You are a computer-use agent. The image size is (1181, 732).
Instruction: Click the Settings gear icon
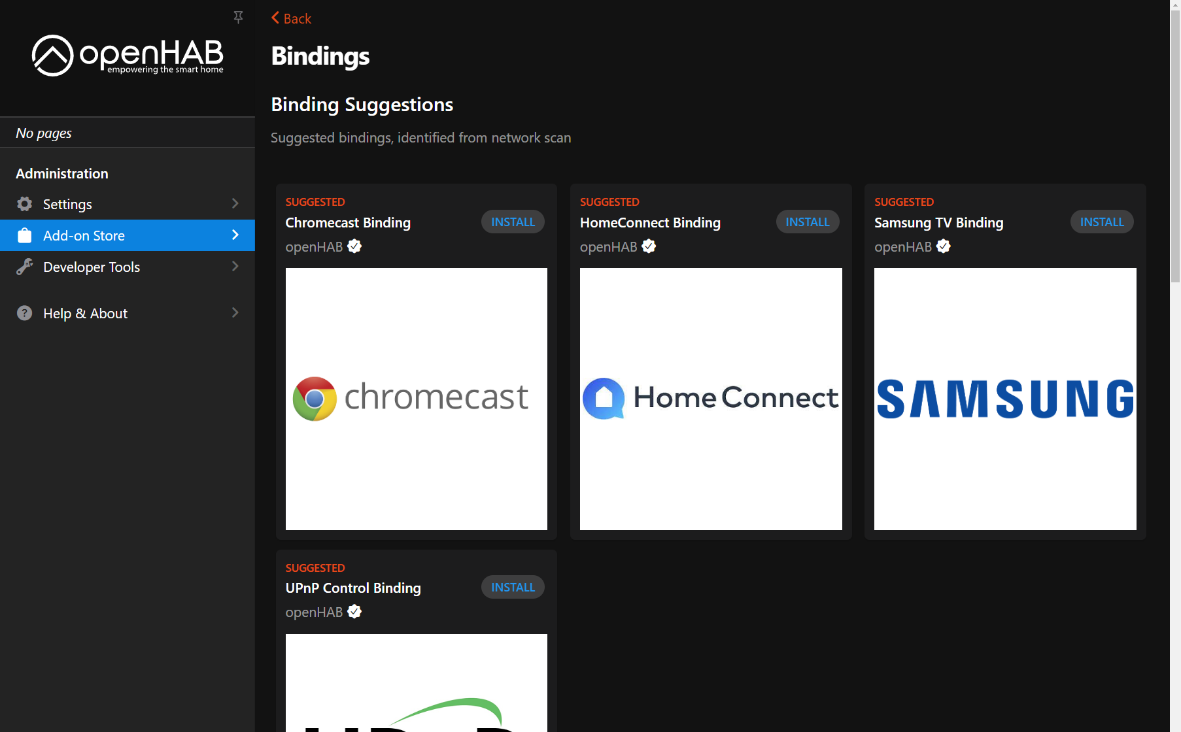pos(24,204)
